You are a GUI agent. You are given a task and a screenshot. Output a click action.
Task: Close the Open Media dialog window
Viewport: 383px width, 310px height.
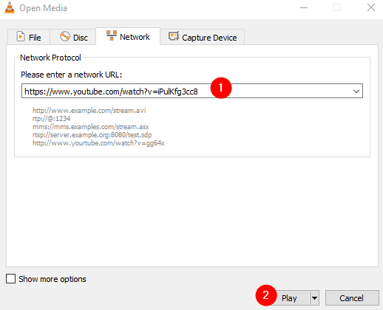click(x=371, y=7)
